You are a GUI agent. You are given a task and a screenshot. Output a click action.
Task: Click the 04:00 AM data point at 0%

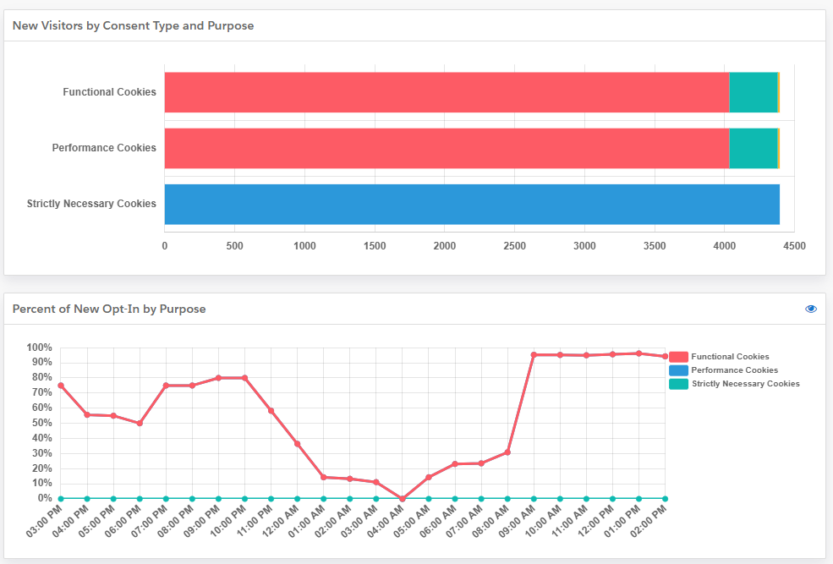coord(403,498)
